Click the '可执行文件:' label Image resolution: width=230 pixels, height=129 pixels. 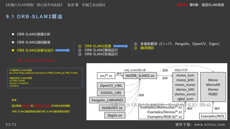pyautogui.click(x=181, y=70)
